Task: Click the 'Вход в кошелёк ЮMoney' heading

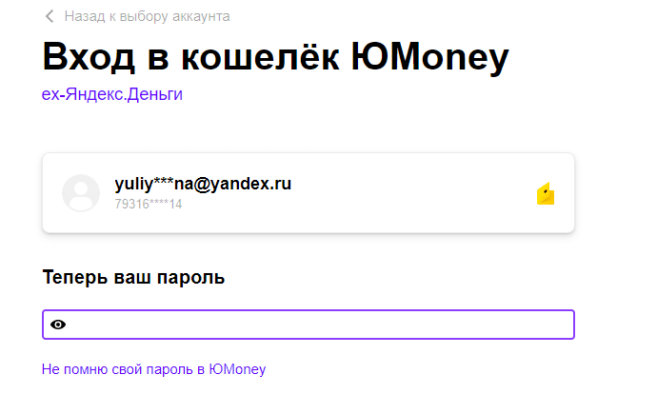Action: (x=276, y=57)
